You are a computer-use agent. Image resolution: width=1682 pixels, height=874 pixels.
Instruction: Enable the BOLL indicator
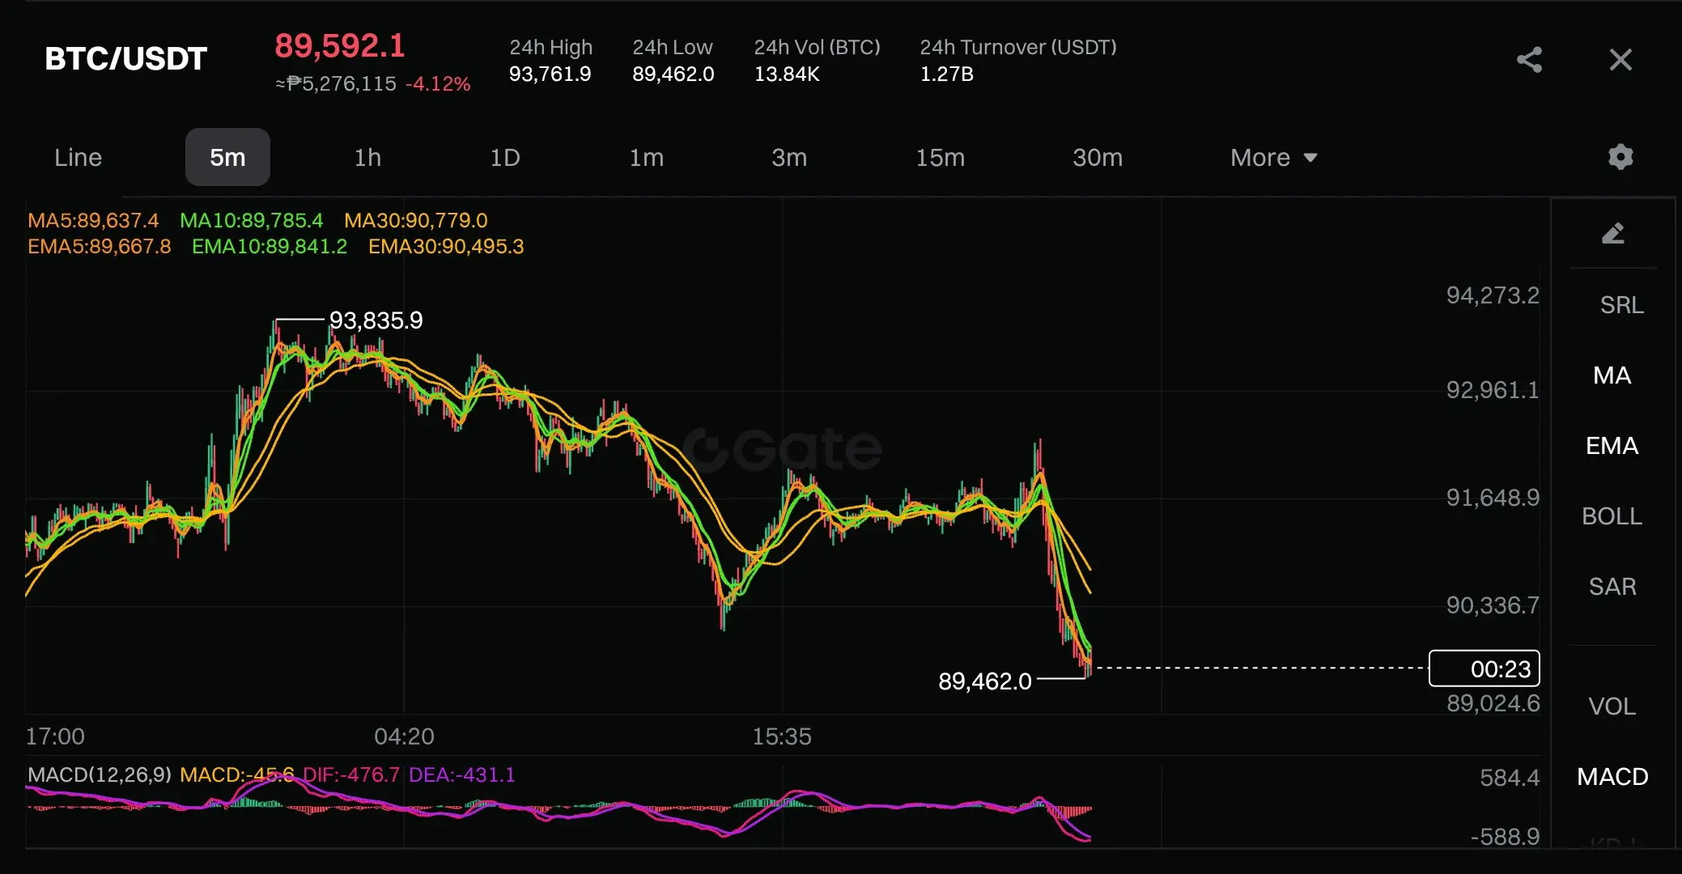point(1612,516)
